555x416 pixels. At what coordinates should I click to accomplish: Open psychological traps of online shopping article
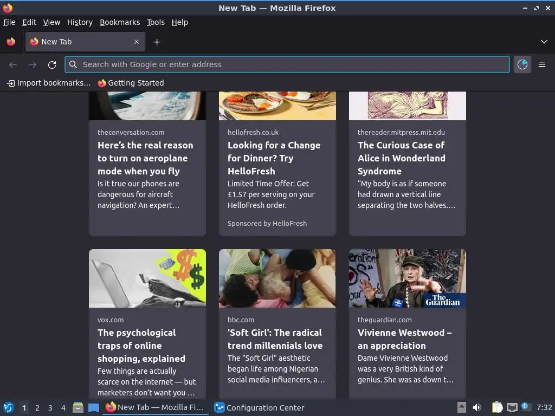point(141,346)
